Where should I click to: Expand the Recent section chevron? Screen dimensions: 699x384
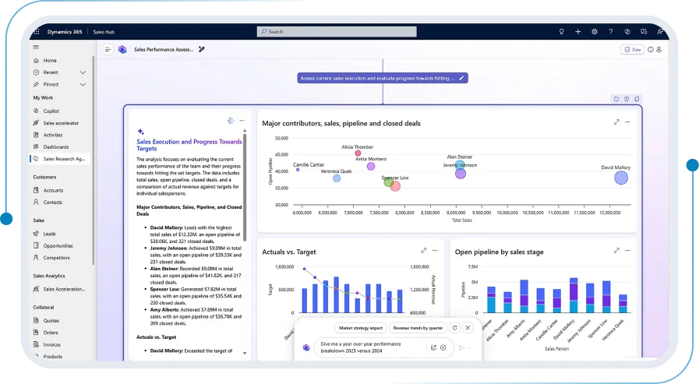pyautogui.click(x=83, y=72)
